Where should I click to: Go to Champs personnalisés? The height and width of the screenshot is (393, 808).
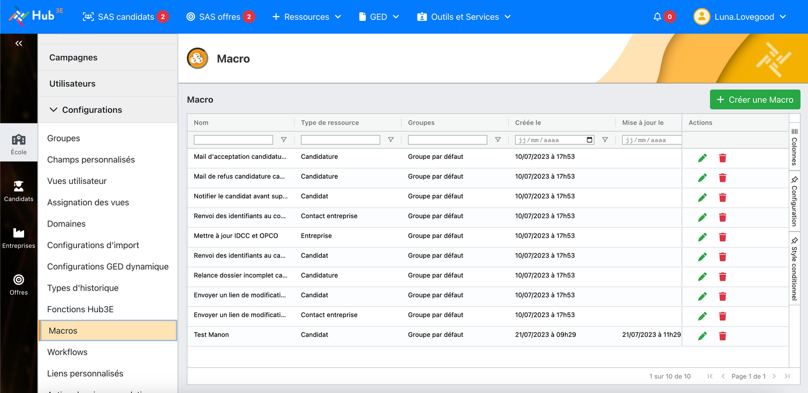coord(91,159)
